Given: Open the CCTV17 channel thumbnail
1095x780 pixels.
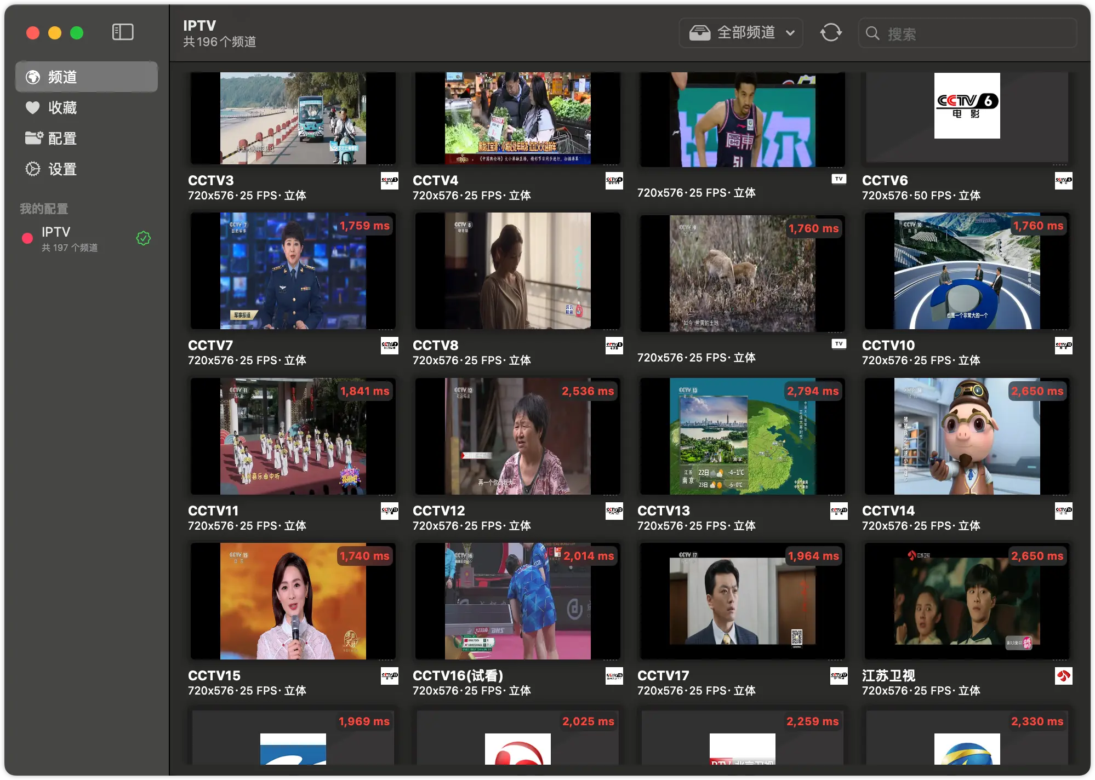Looking at the screenshot, I should pyautogui.click(x=743, y=601).
